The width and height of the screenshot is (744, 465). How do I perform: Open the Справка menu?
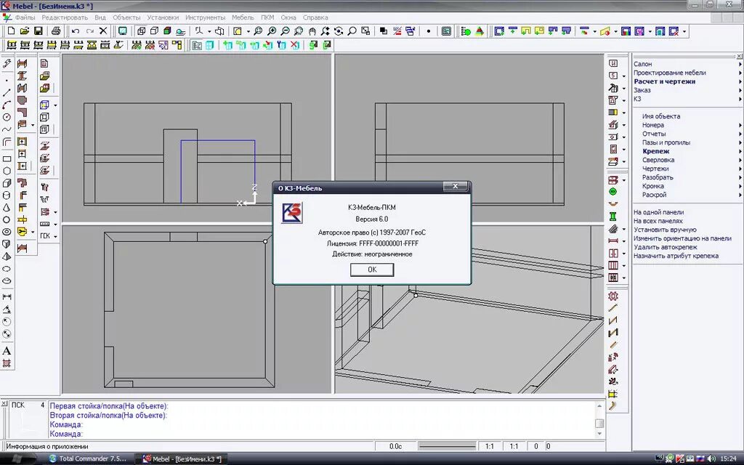(315, 17)
